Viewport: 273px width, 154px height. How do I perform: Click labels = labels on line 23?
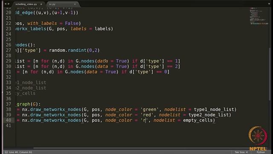[x=90, y=29]
